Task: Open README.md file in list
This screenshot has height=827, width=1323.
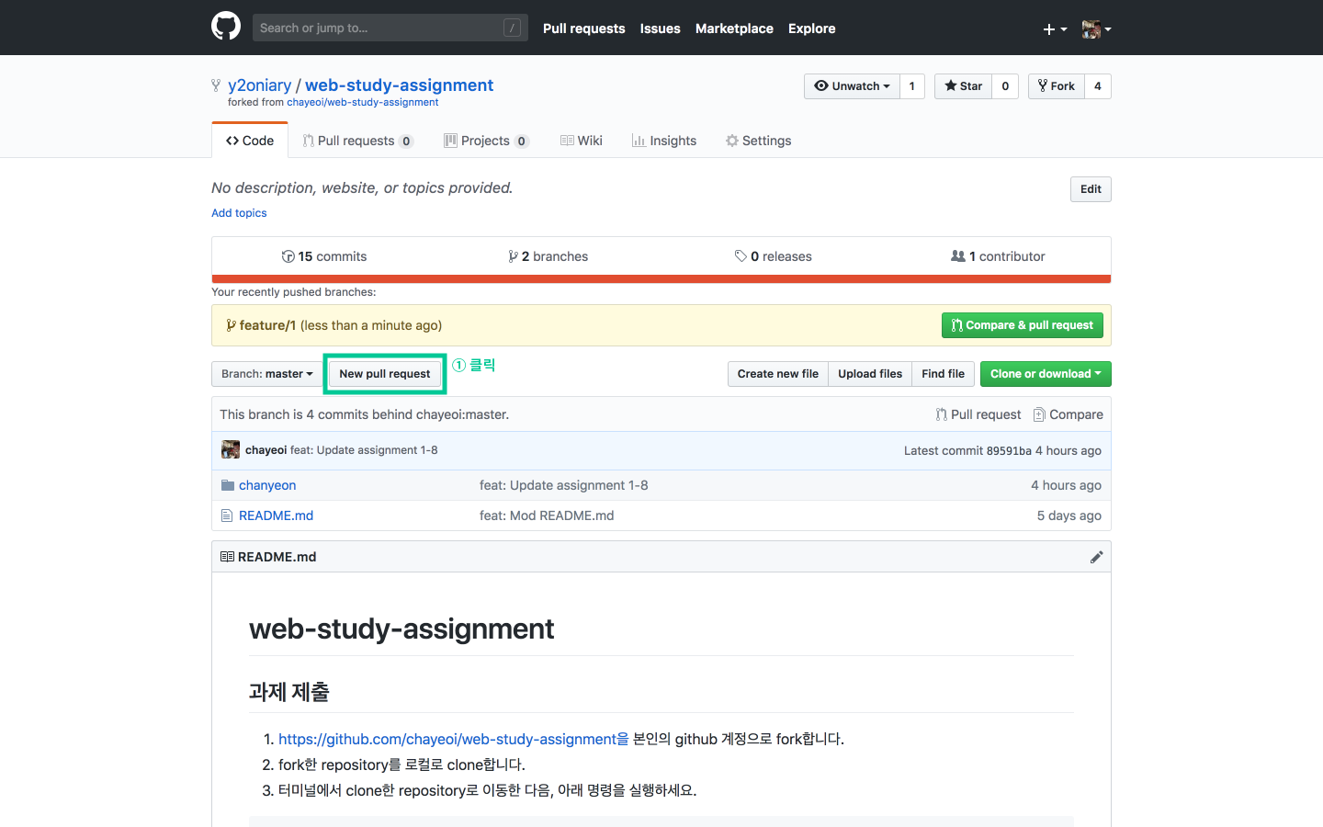Action: pyautogui.click(x=276, y=515)
